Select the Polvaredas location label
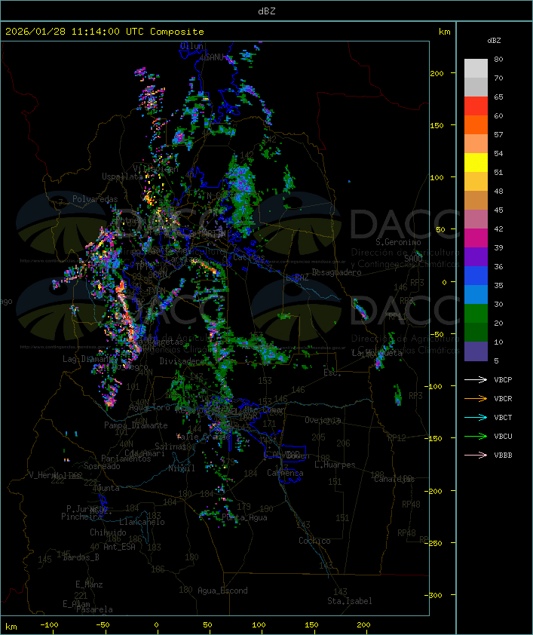533x635 pixels. click(95, 199)
